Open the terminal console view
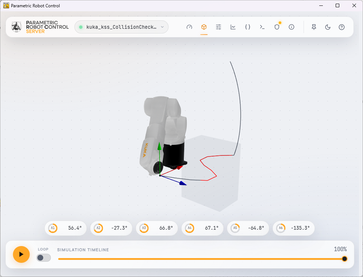Image resolution: width=363 pixels, height=277 pixels. point(262,27)
